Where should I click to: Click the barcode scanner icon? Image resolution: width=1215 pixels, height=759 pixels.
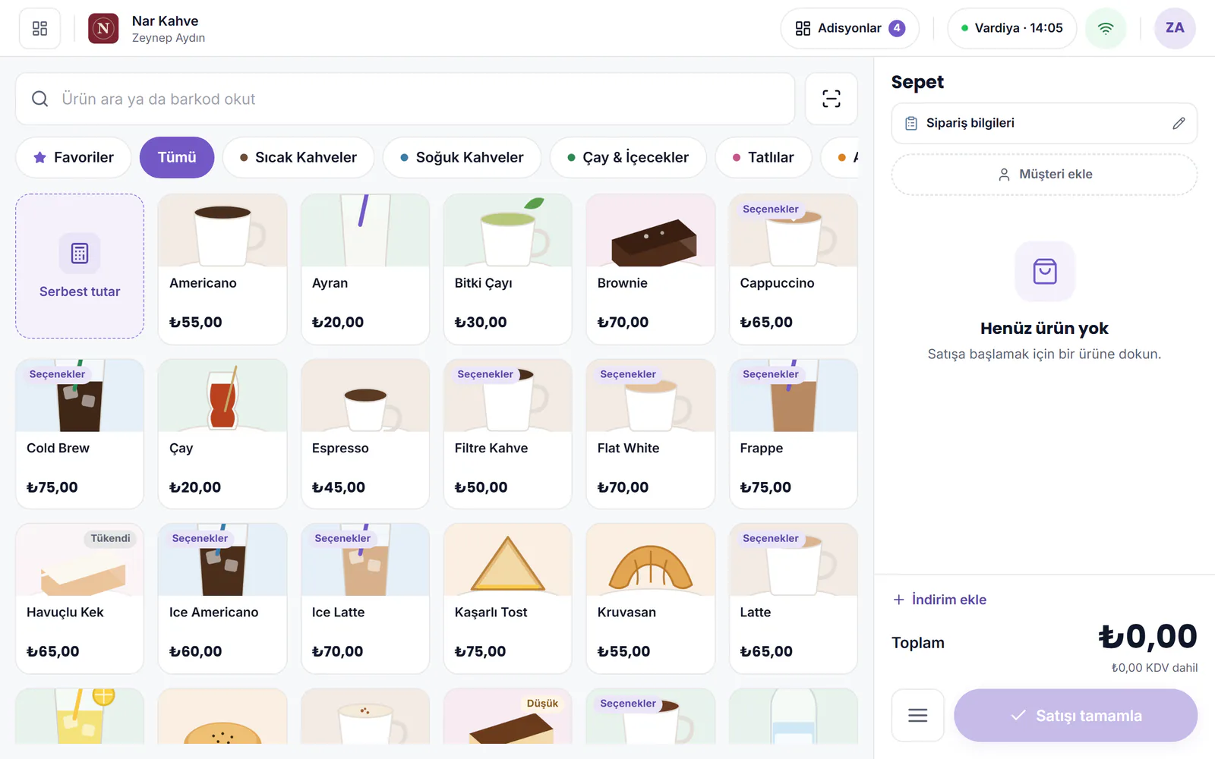click(x=832, y=99)
